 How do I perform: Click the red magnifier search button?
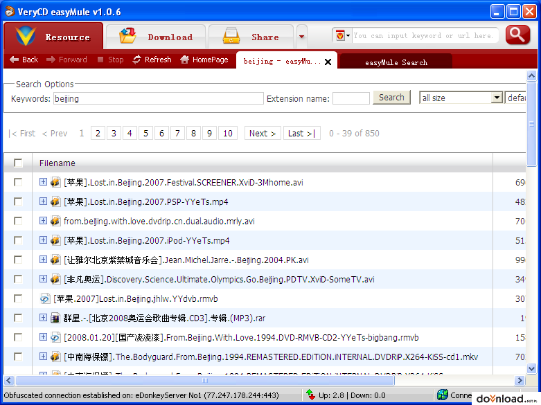(517, 35)
